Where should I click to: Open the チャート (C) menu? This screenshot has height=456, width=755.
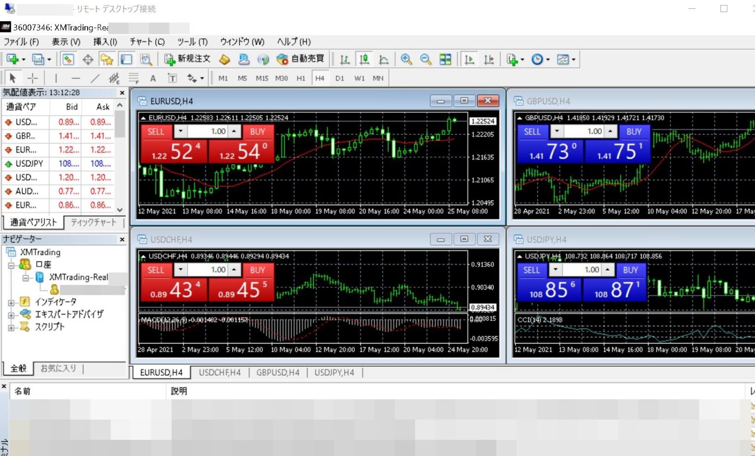[x=147, y=42]
